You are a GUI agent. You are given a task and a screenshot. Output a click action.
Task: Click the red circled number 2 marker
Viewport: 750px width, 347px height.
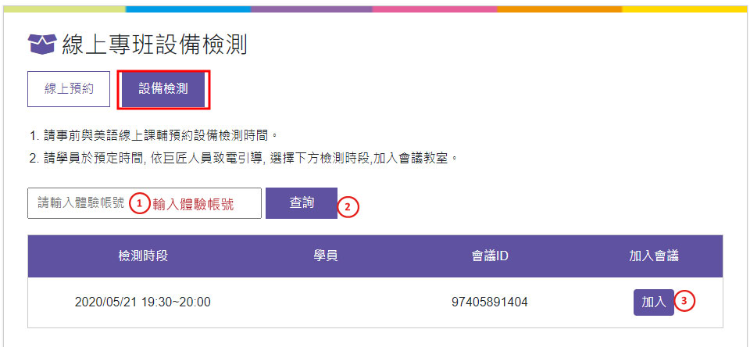coord(348,207)
